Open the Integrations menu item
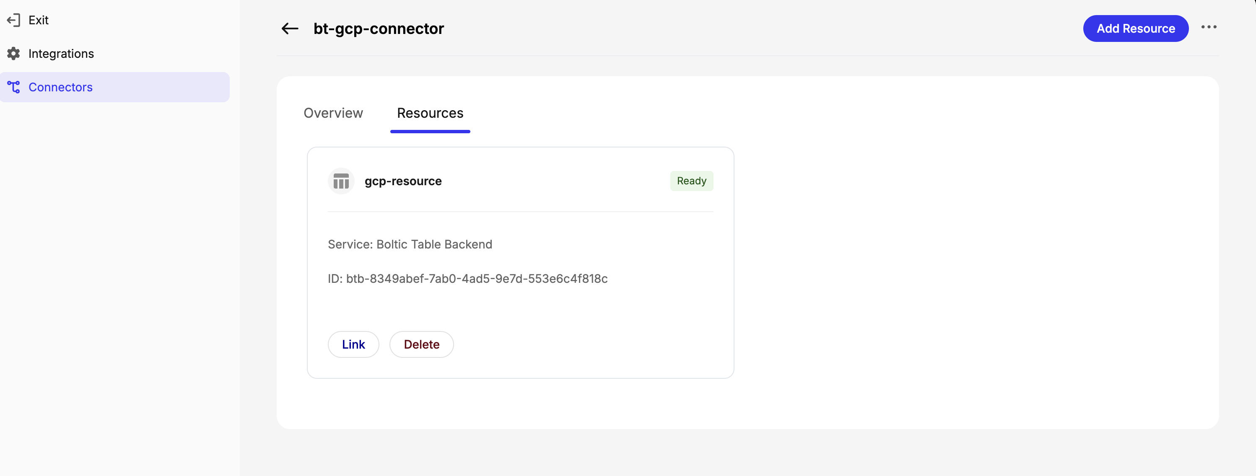The width and height of the screenshot is (1256, 476). [61, 54]
